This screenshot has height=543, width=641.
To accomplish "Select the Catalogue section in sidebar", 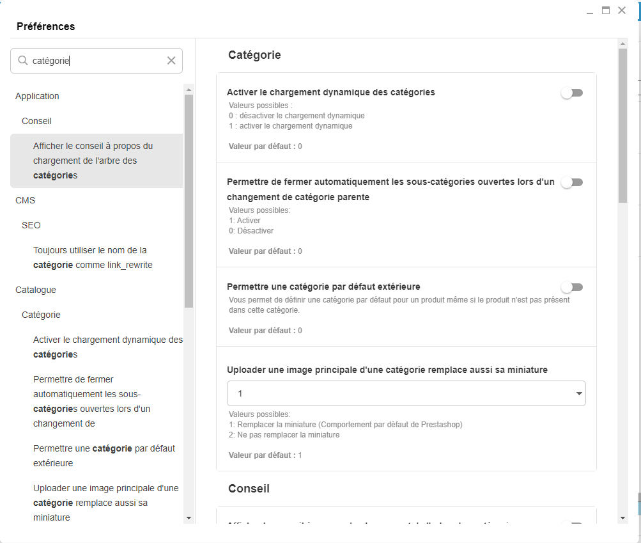I will pos(36,290).
